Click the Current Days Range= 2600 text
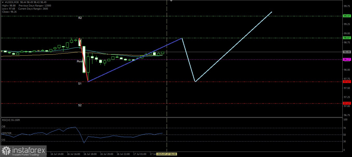This screenshot has width=352, height=157. pyautogui.click(x=33, y=9)
